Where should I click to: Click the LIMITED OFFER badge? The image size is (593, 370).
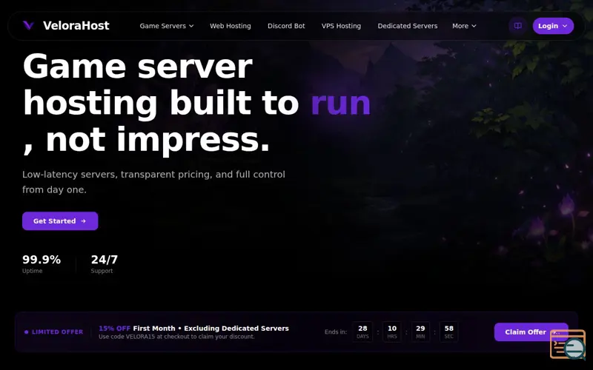coord(53,332)
